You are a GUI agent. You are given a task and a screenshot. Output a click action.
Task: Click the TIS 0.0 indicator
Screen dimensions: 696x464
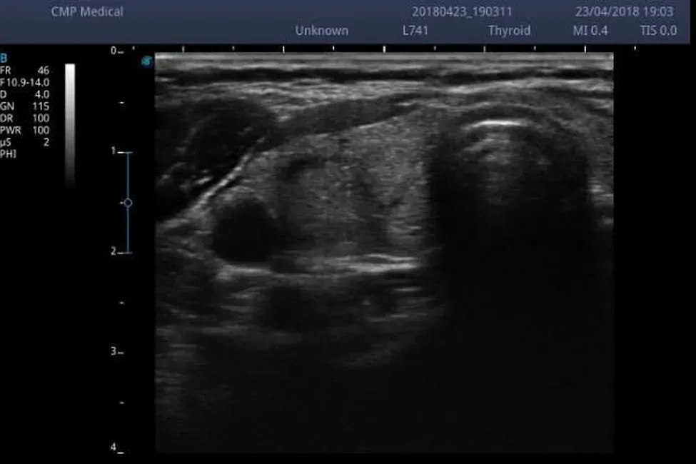click(658, 30)
